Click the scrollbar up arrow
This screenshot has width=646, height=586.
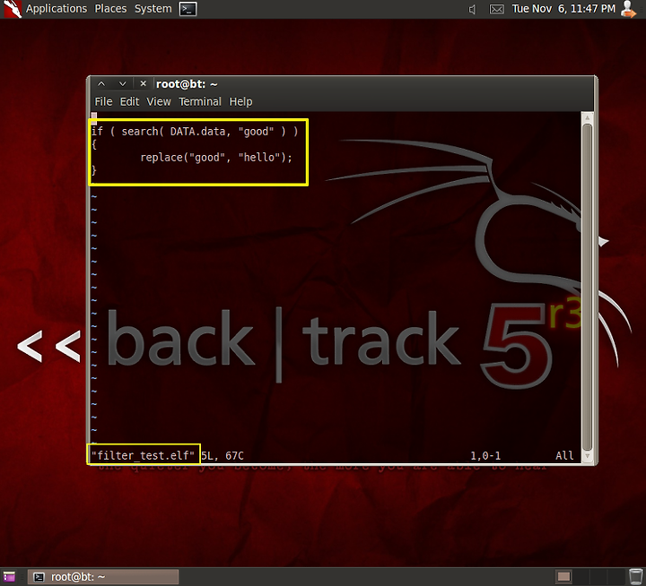click(588, 117)
